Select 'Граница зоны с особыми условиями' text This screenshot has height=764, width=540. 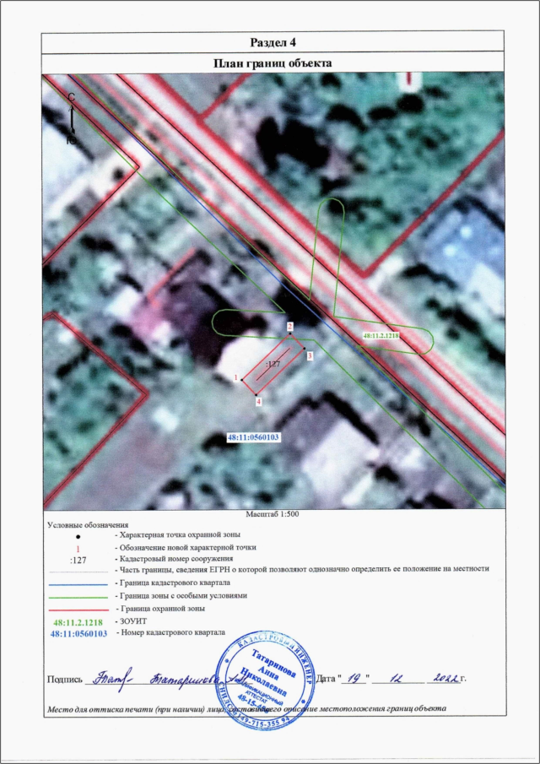tap(183, 596)
